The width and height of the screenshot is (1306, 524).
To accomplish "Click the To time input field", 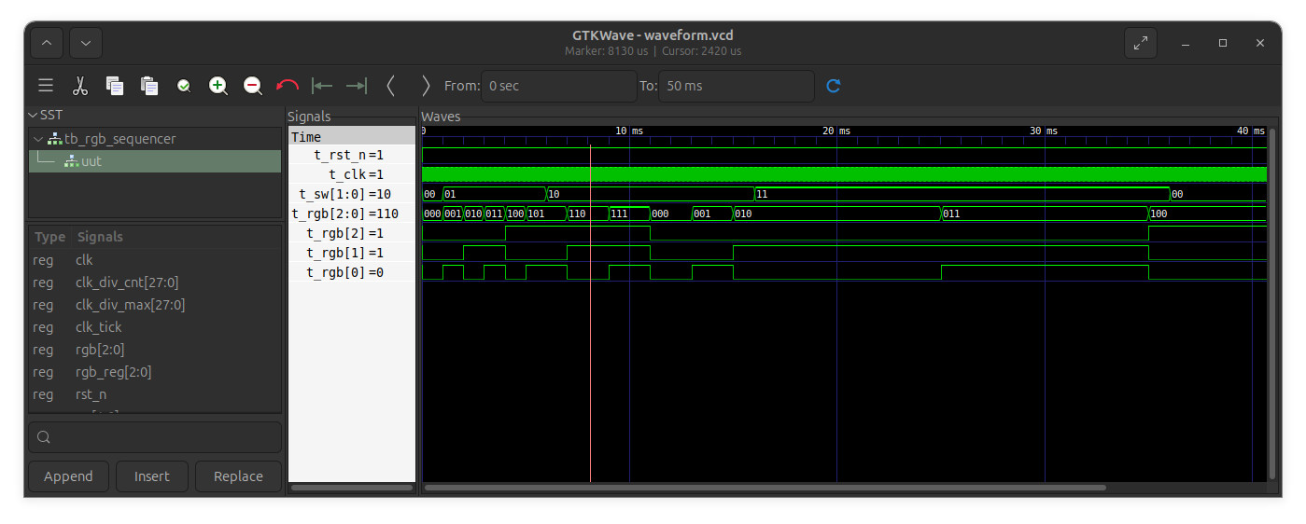I will pos(736,86).
